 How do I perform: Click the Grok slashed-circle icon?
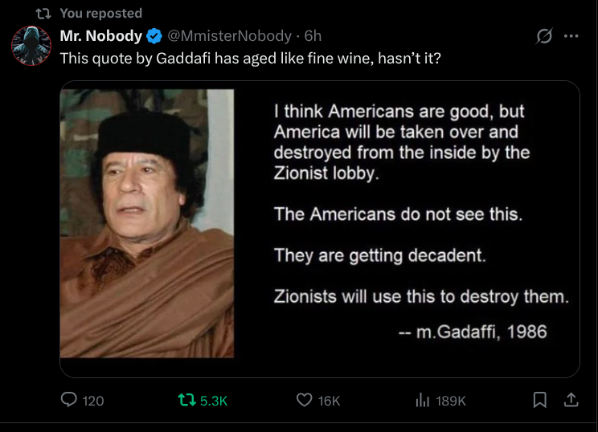point(544,36)
